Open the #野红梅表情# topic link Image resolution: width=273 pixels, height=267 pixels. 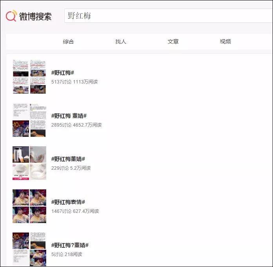68,202
